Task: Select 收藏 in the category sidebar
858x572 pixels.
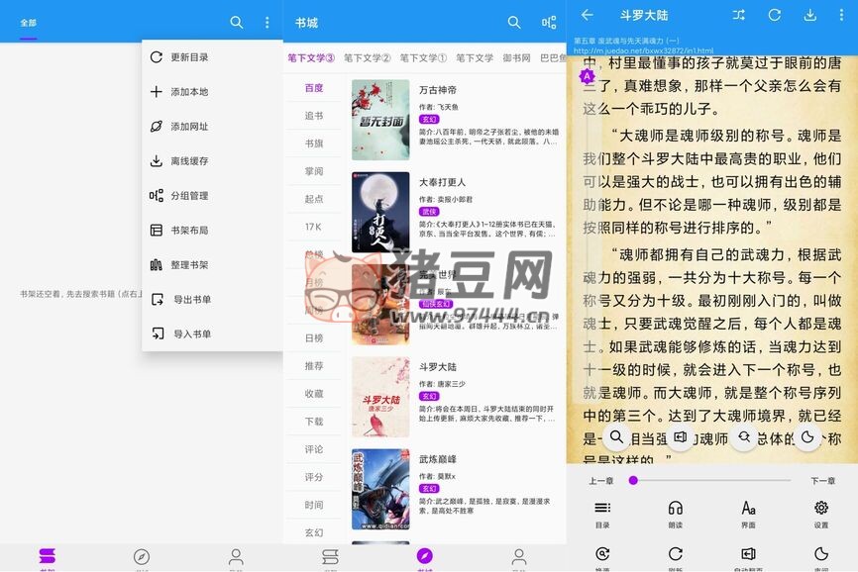Action: click(x=314, y=394)
